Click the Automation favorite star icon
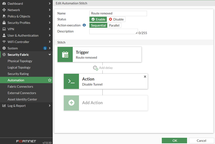 [50, 80]
